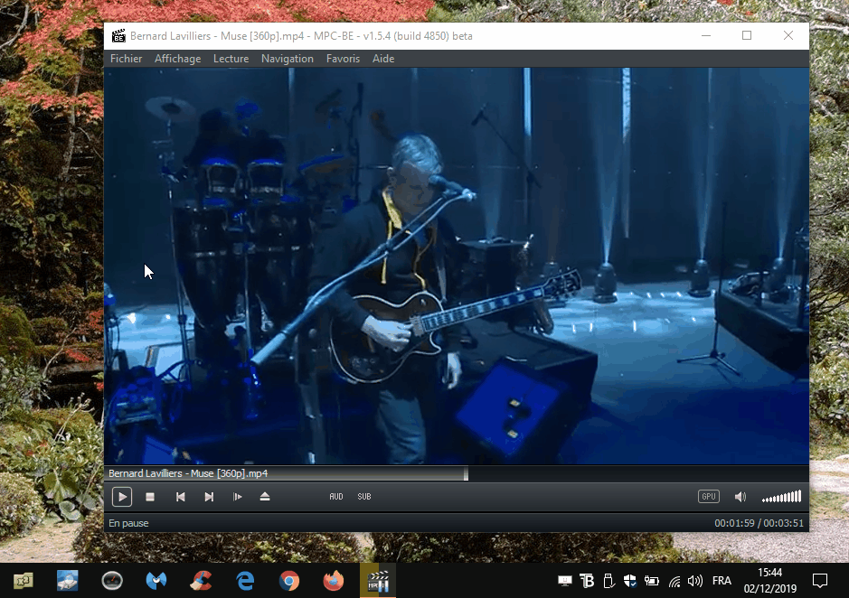Click the TB tray icon
Viewport: 849px width, 598px height.
coord(587,581)
